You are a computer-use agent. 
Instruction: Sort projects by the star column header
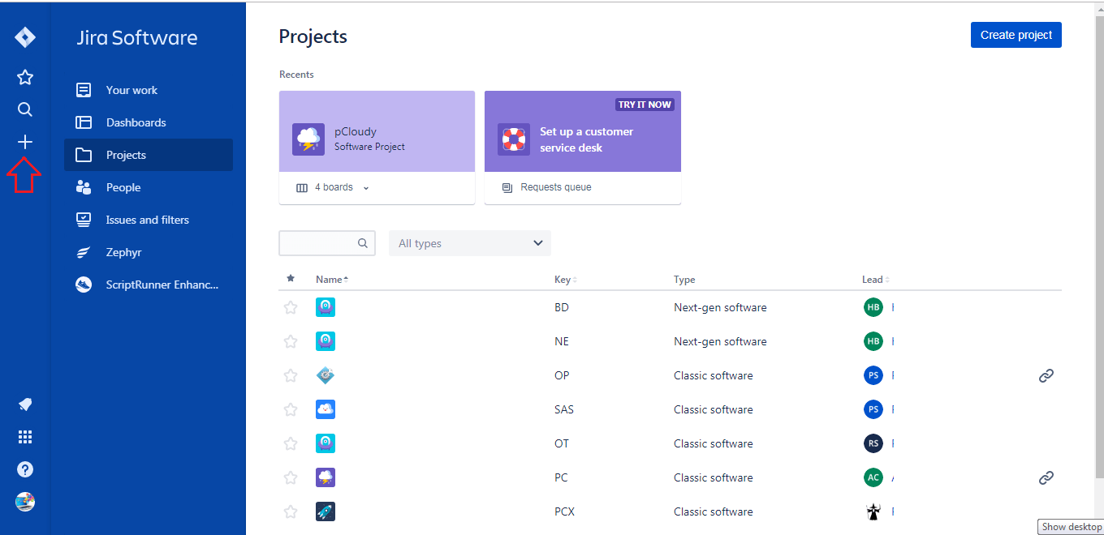tap(291, 279)
